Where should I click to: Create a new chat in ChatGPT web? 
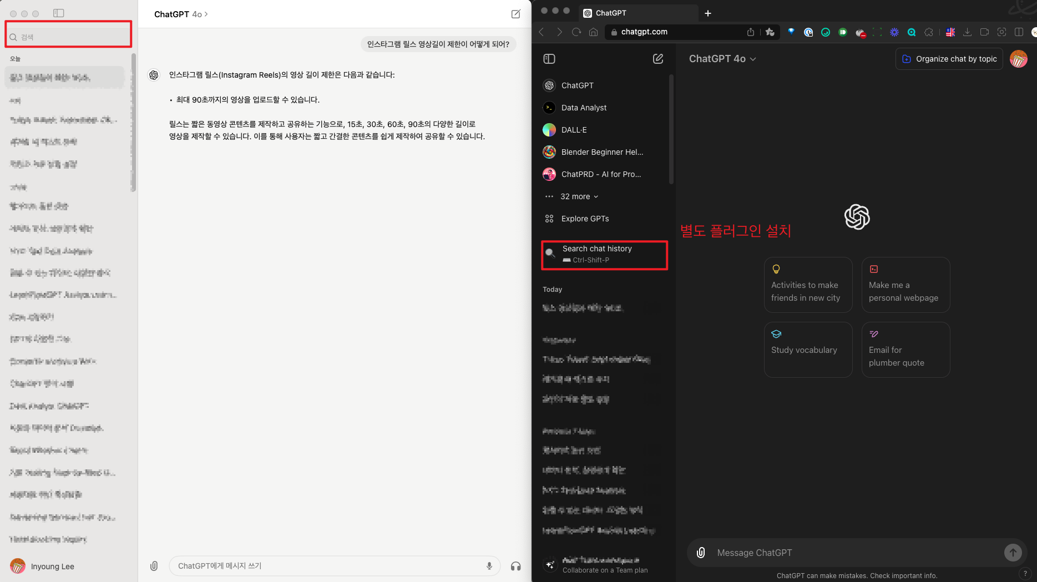tap(658, 59)
